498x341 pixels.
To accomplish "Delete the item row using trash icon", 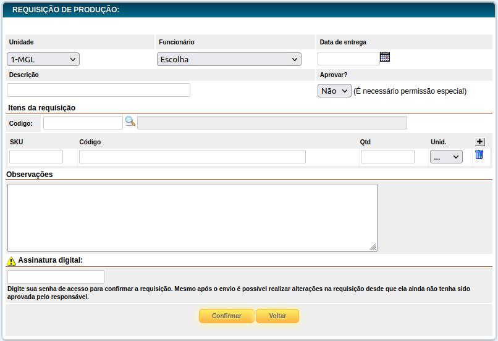I will point(479,155).
